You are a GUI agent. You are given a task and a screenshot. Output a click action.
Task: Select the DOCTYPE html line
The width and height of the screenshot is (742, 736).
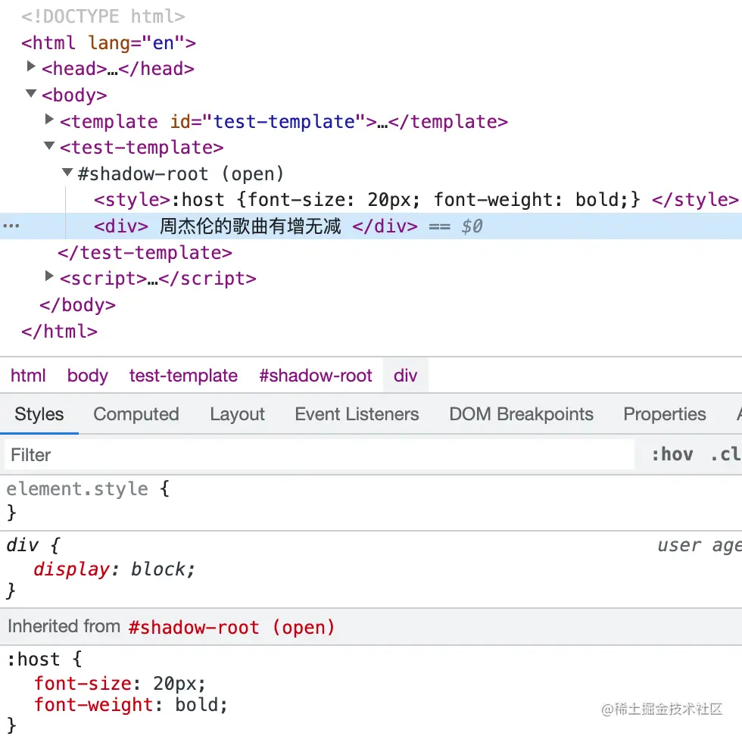click(x=103, y=17)
